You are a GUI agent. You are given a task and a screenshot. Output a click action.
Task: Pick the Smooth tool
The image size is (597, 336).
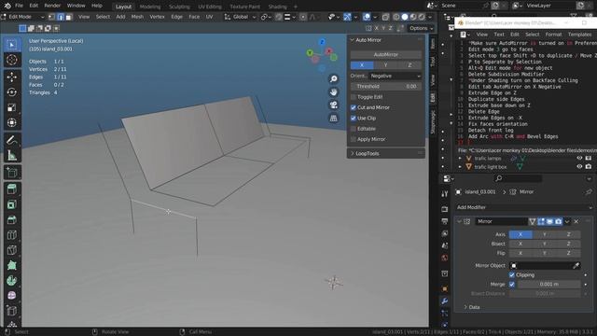[x=12, y=296]
